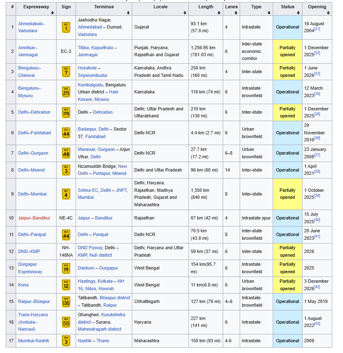Select the Chhattisgarh locale cell
The height and width of the screenshot is (353, 343).
coord(147,301)
